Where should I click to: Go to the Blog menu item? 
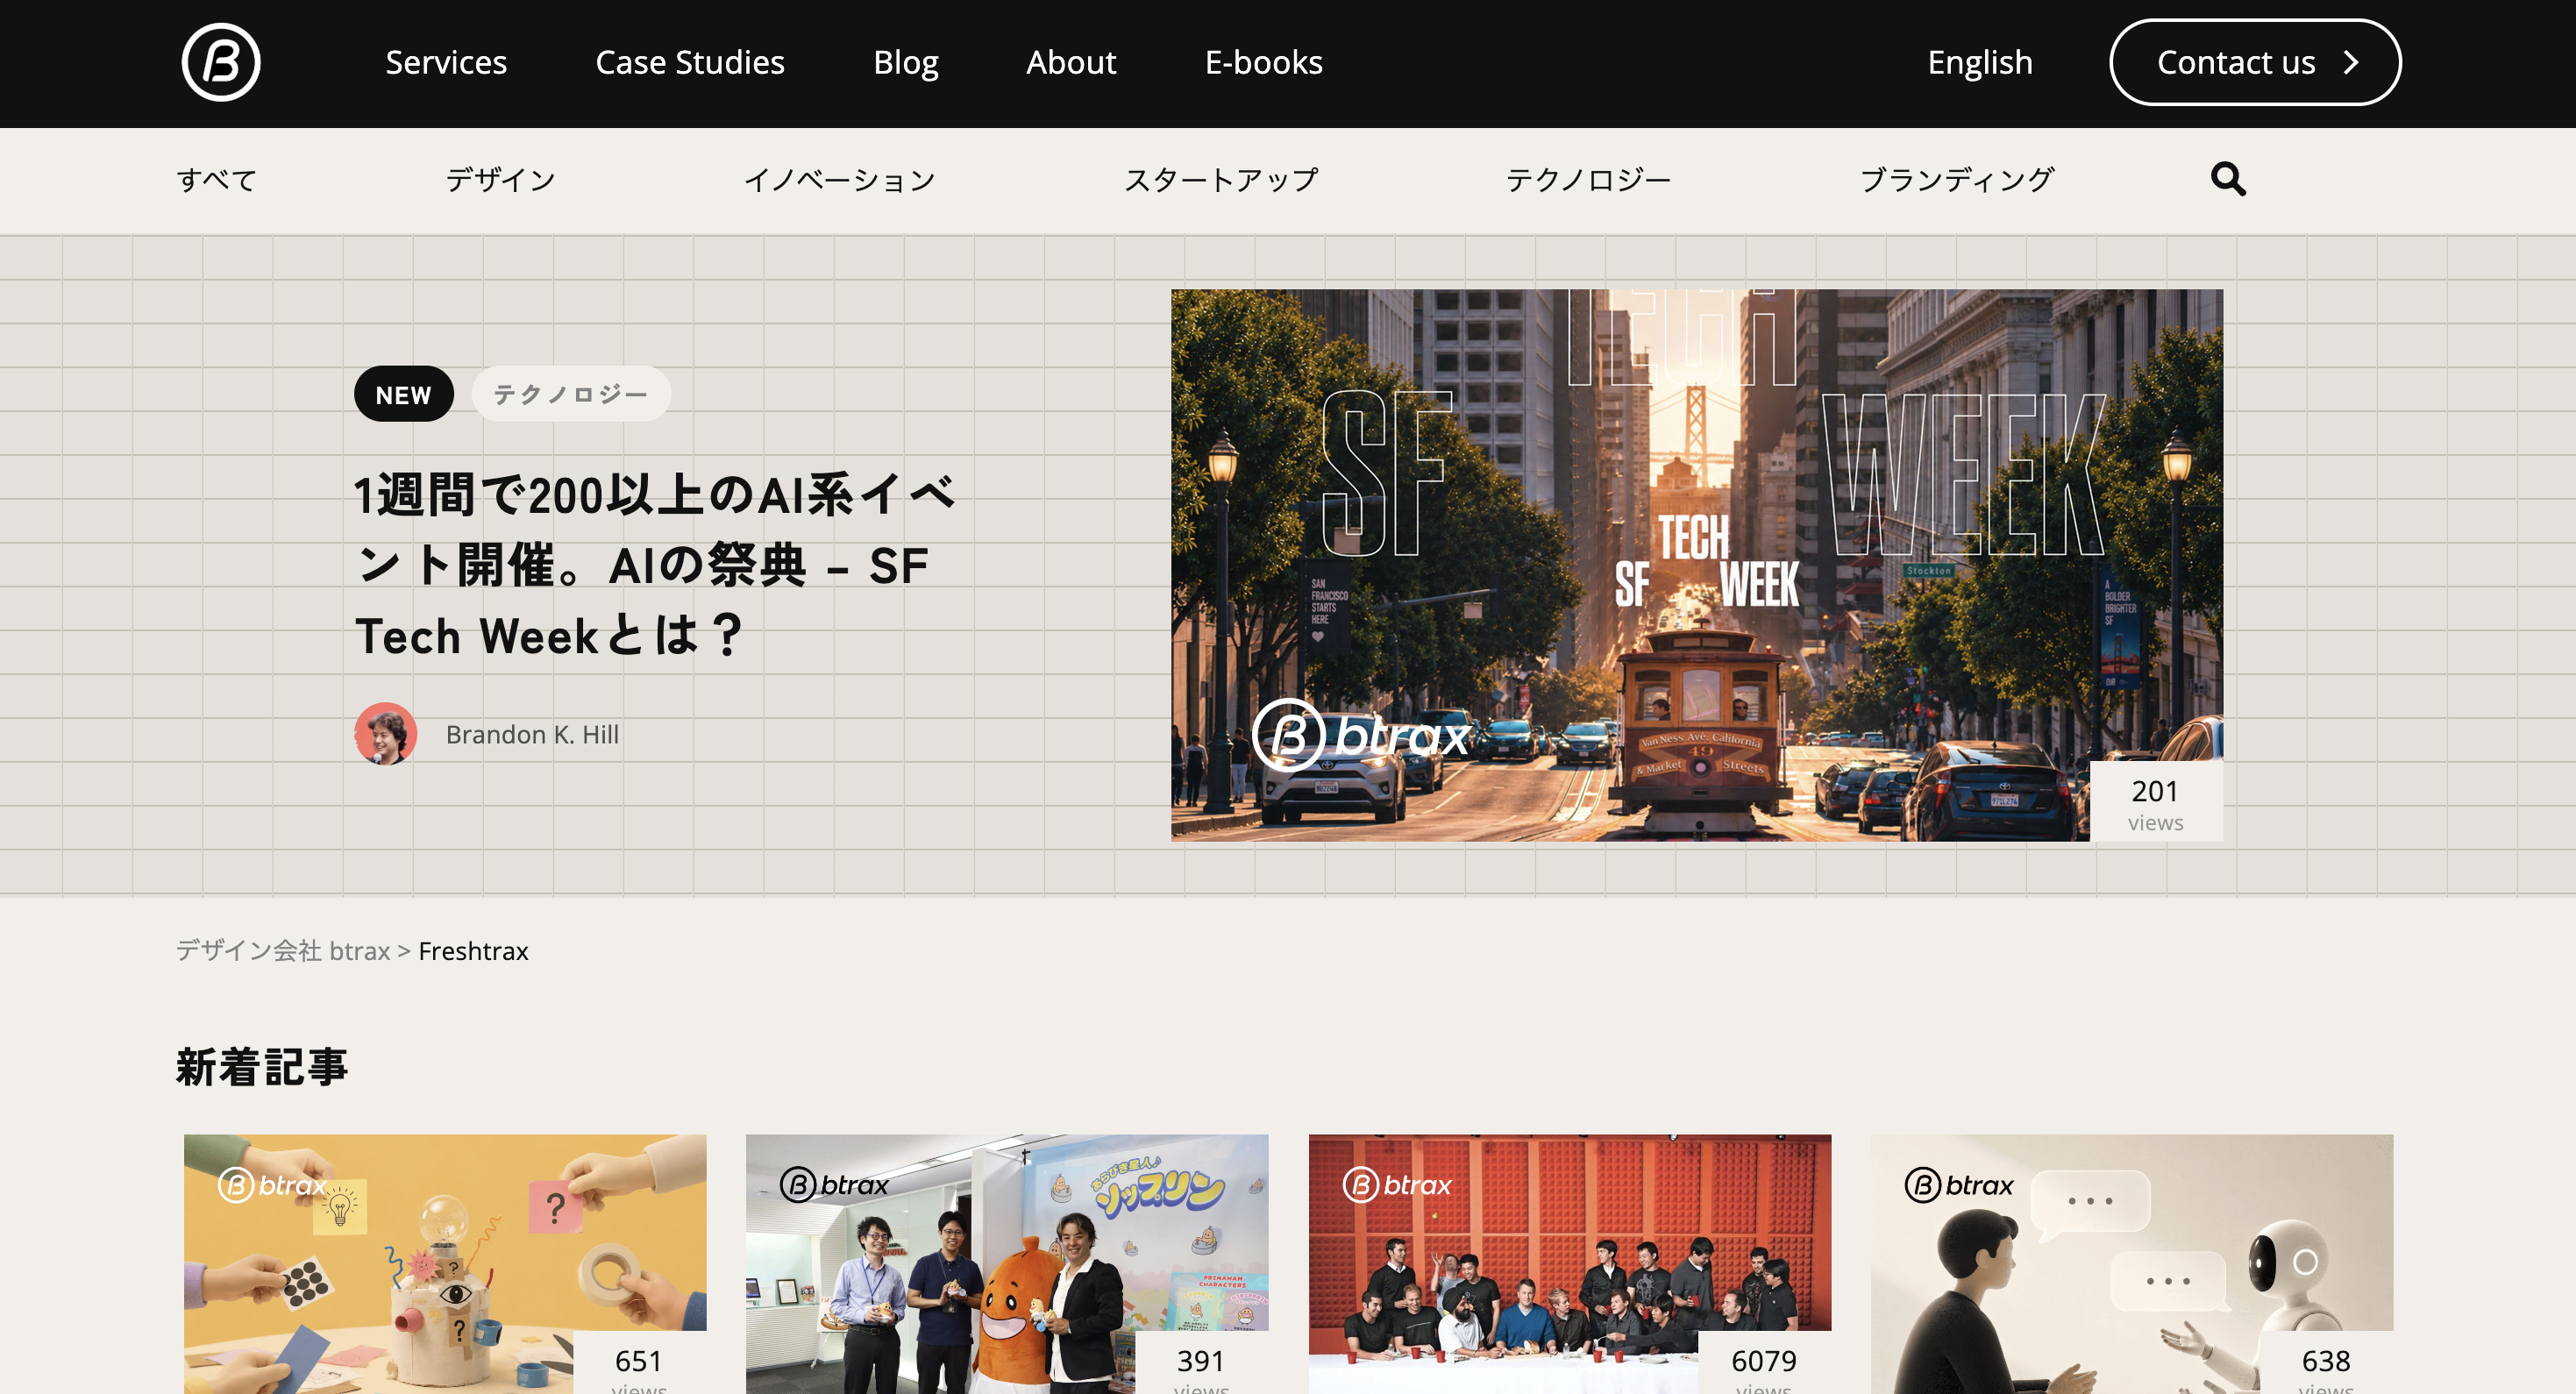pos(905,62)
